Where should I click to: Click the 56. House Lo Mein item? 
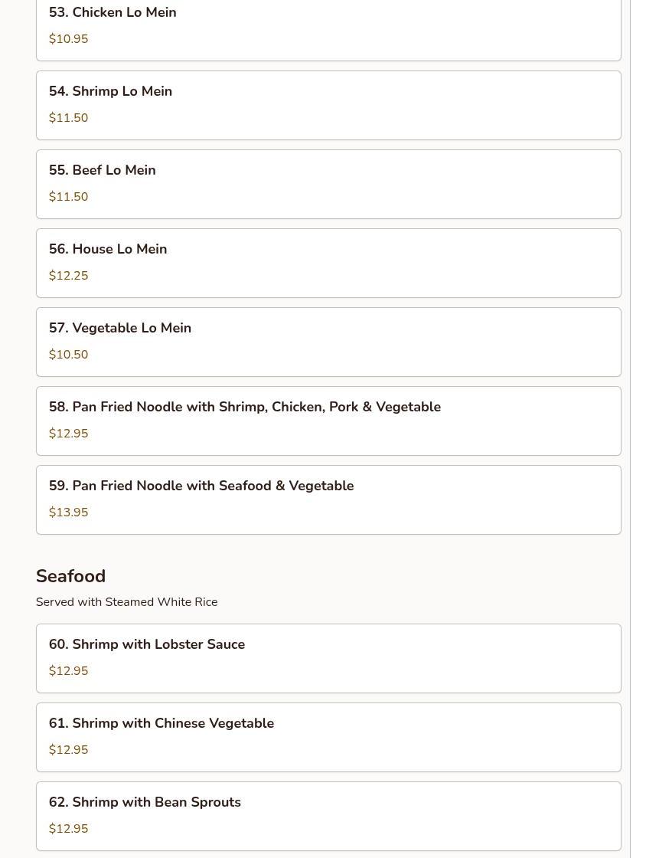coord(328,263)
